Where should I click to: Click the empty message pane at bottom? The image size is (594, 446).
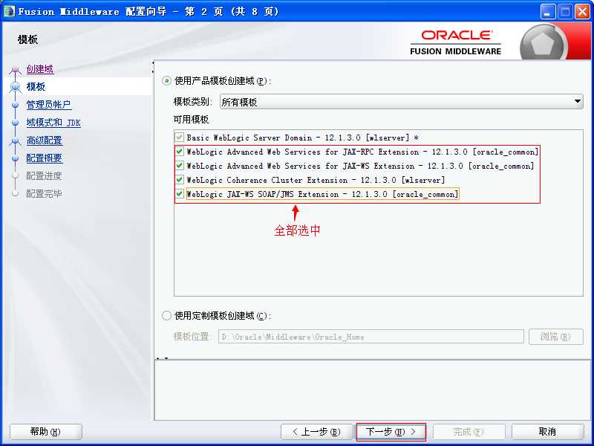(373, 390)
